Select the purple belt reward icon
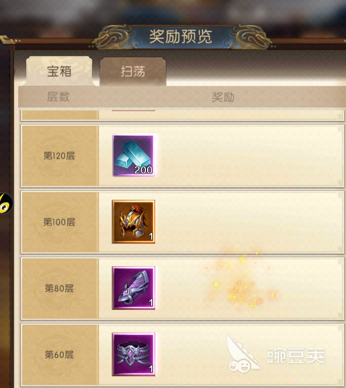This screenshot has height=388, width=346. pyautogui.click(x=134, y=354)
